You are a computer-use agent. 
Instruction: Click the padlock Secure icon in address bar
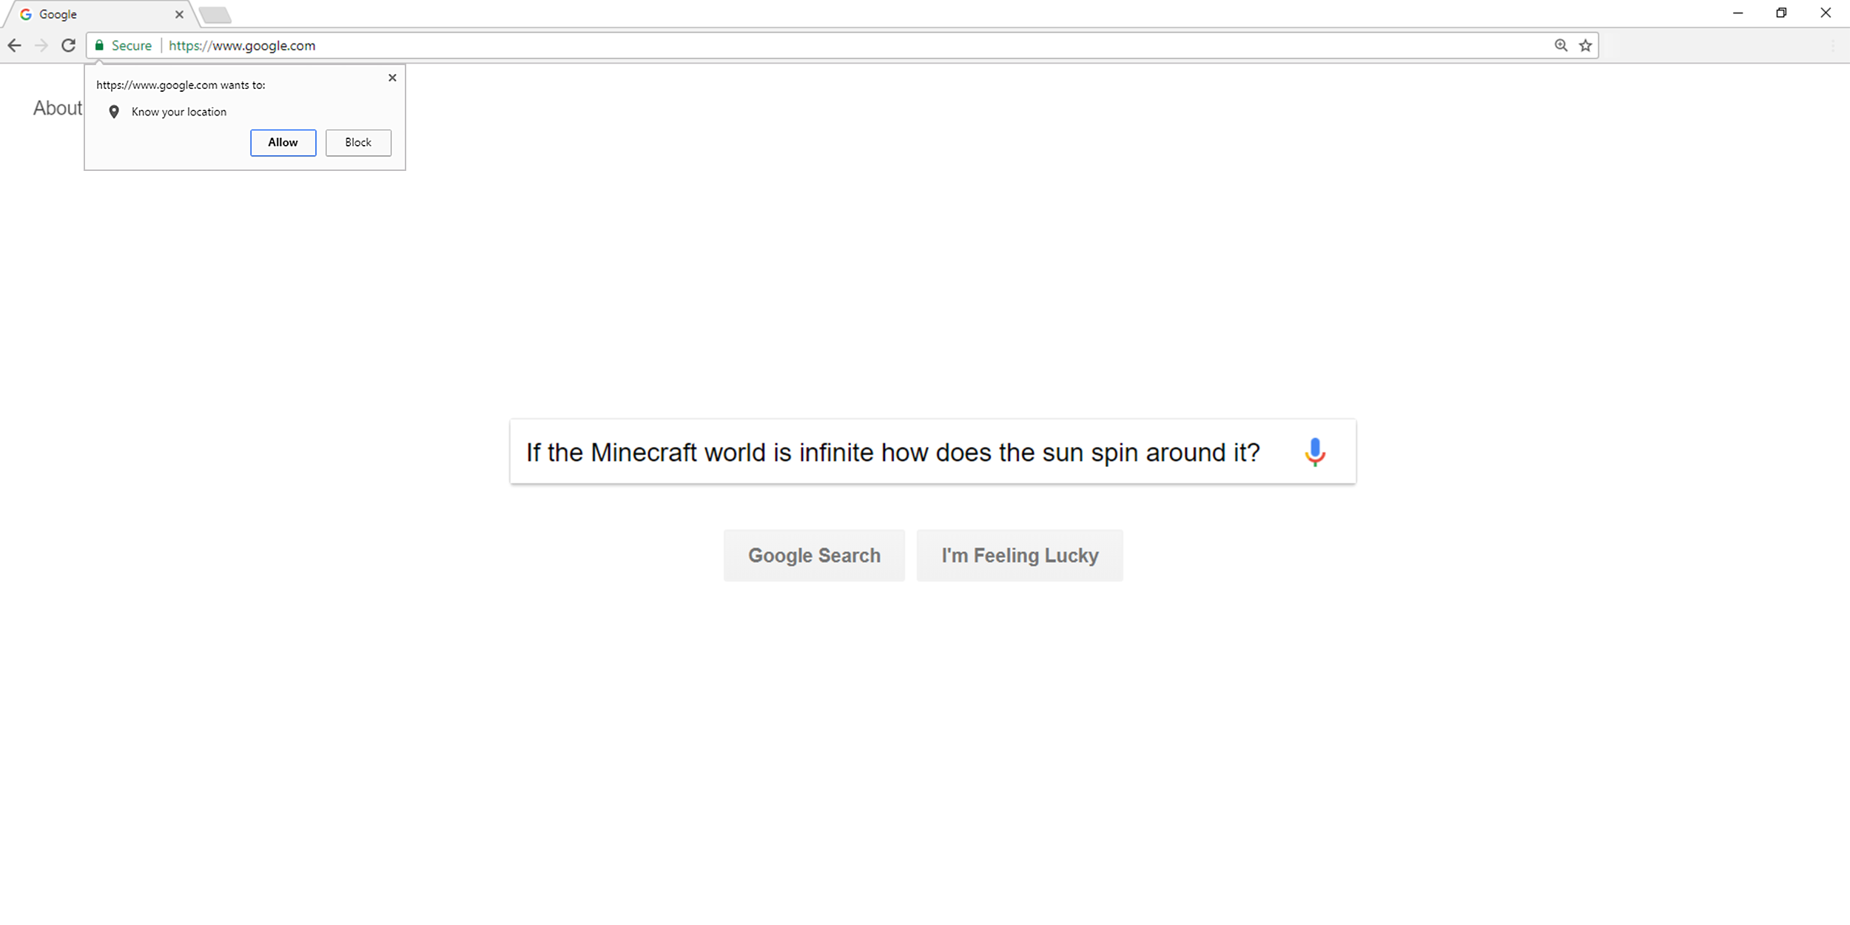[99, 45]
